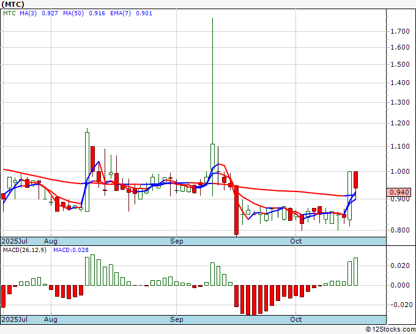416x334 pixels.
Task: Click the MA(3) indicator label
Action: tap(28, 13)
